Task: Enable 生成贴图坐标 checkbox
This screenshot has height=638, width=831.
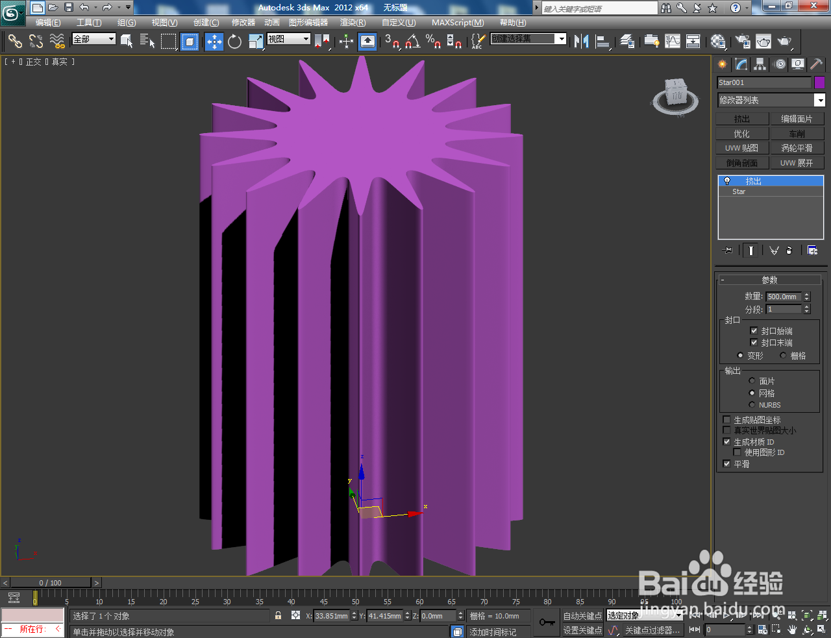Action: point(727,420)
